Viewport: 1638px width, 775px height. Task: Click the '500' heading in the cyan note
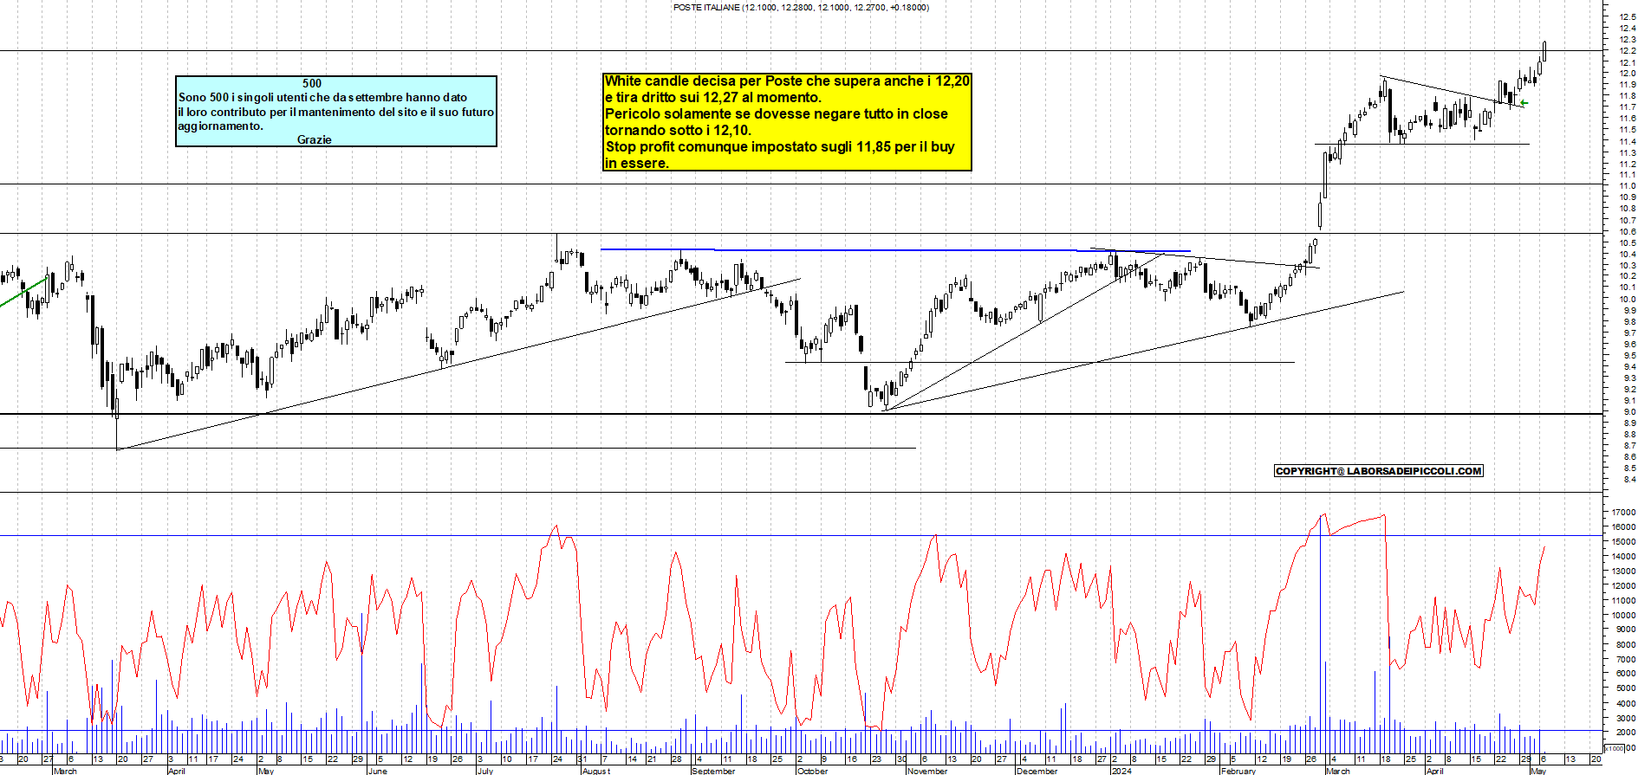(x=312, y=83)
